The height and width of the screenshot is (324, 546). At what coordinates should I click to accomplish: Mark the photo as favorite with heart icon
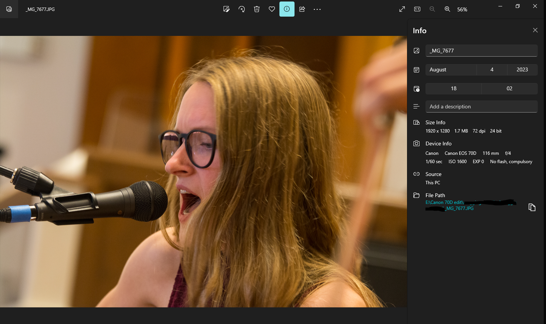click(272, 9)
